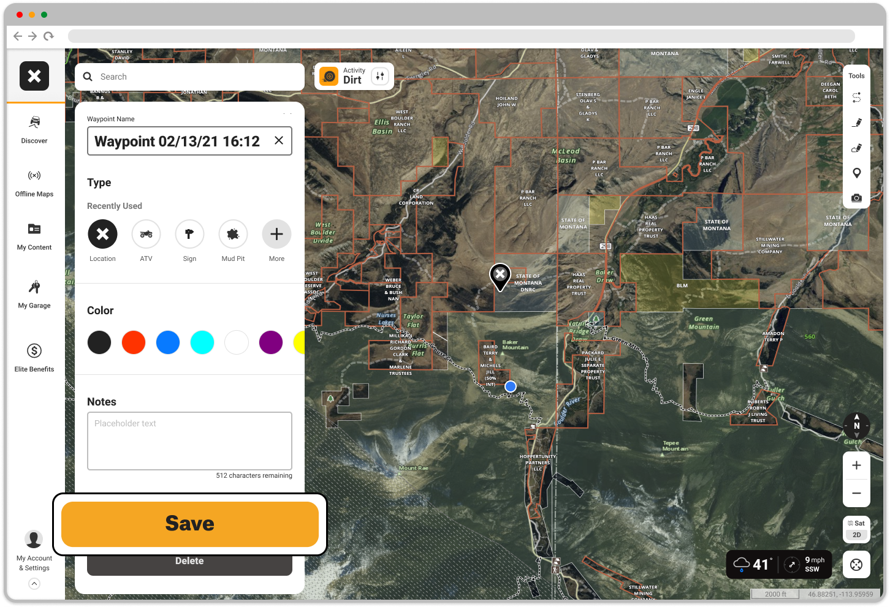Pick the black color swatch

pyautogui.click(x=99, y=342)
